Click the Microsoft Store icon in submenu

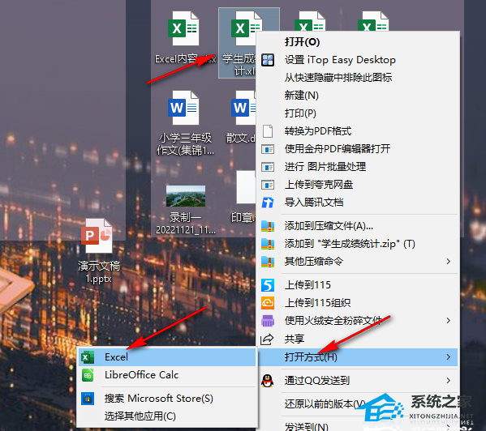tap(88, 399)
